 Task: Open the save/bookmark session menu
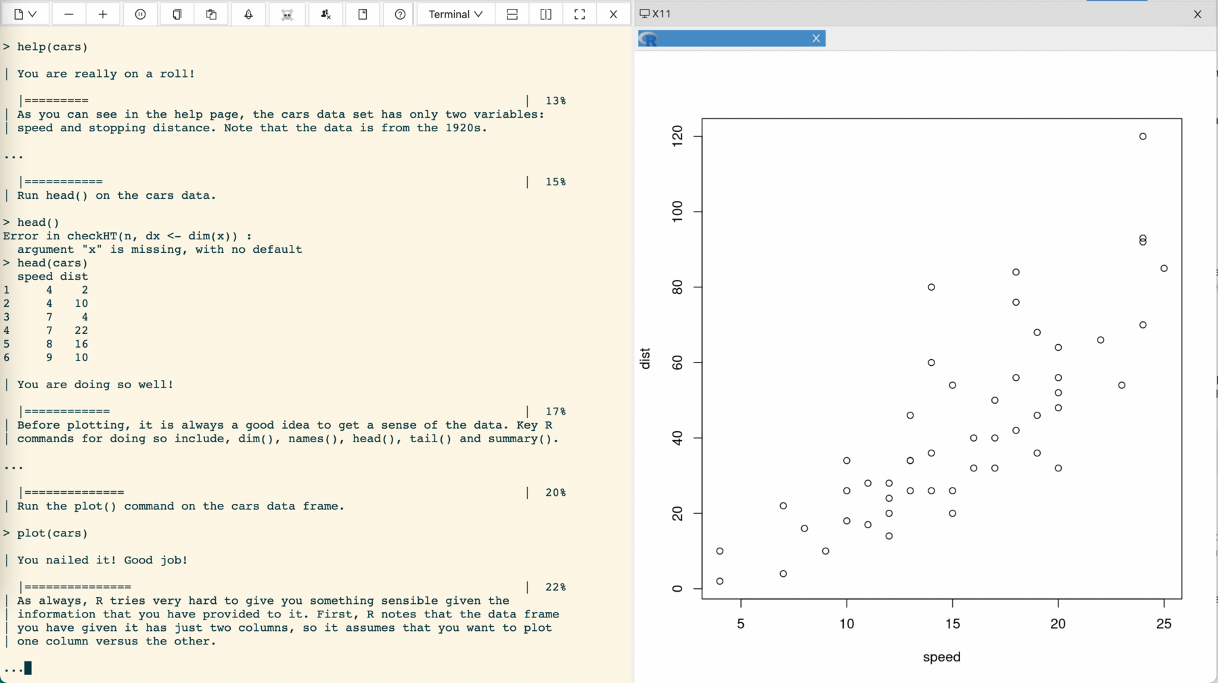tap(363, 14)
